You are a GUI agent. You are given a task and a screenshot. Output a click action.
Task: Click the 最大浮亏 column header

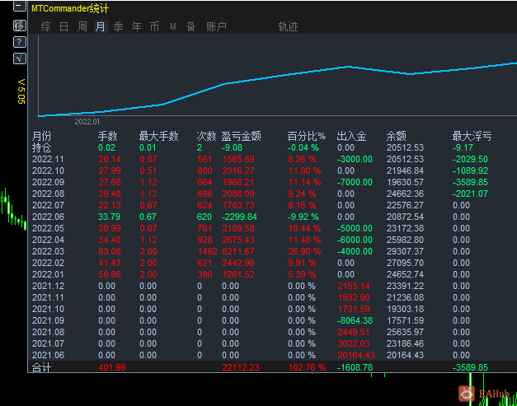pos(472,136)
